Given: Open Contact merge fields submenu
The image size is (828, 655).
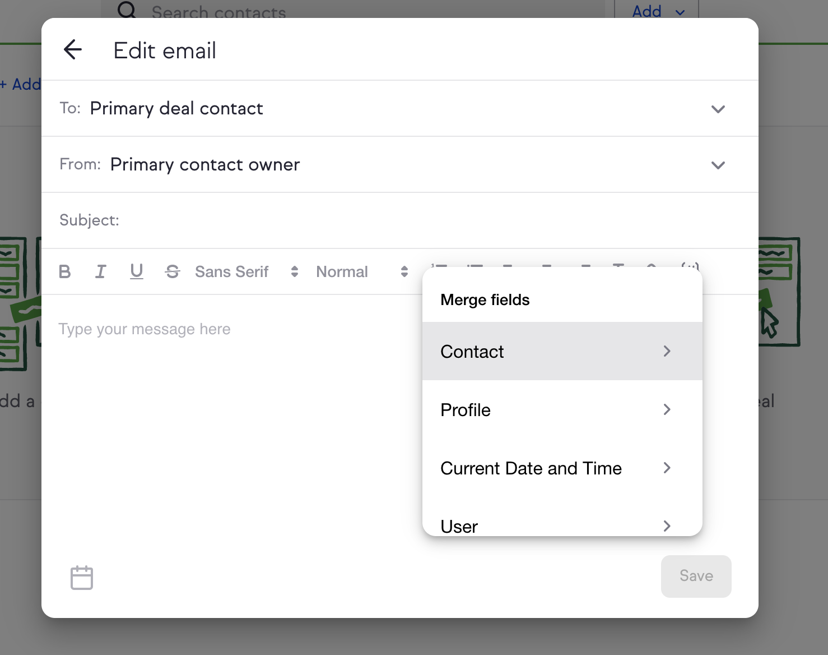Looking at the screenshot, I should [x=562, y=352].
